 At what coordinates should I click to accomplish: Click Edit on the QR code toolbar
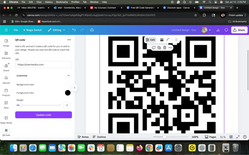(150, 40)
